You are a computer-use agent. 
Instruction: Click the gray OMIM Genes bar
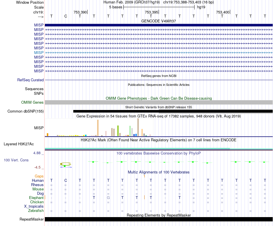tap(159, 102)
